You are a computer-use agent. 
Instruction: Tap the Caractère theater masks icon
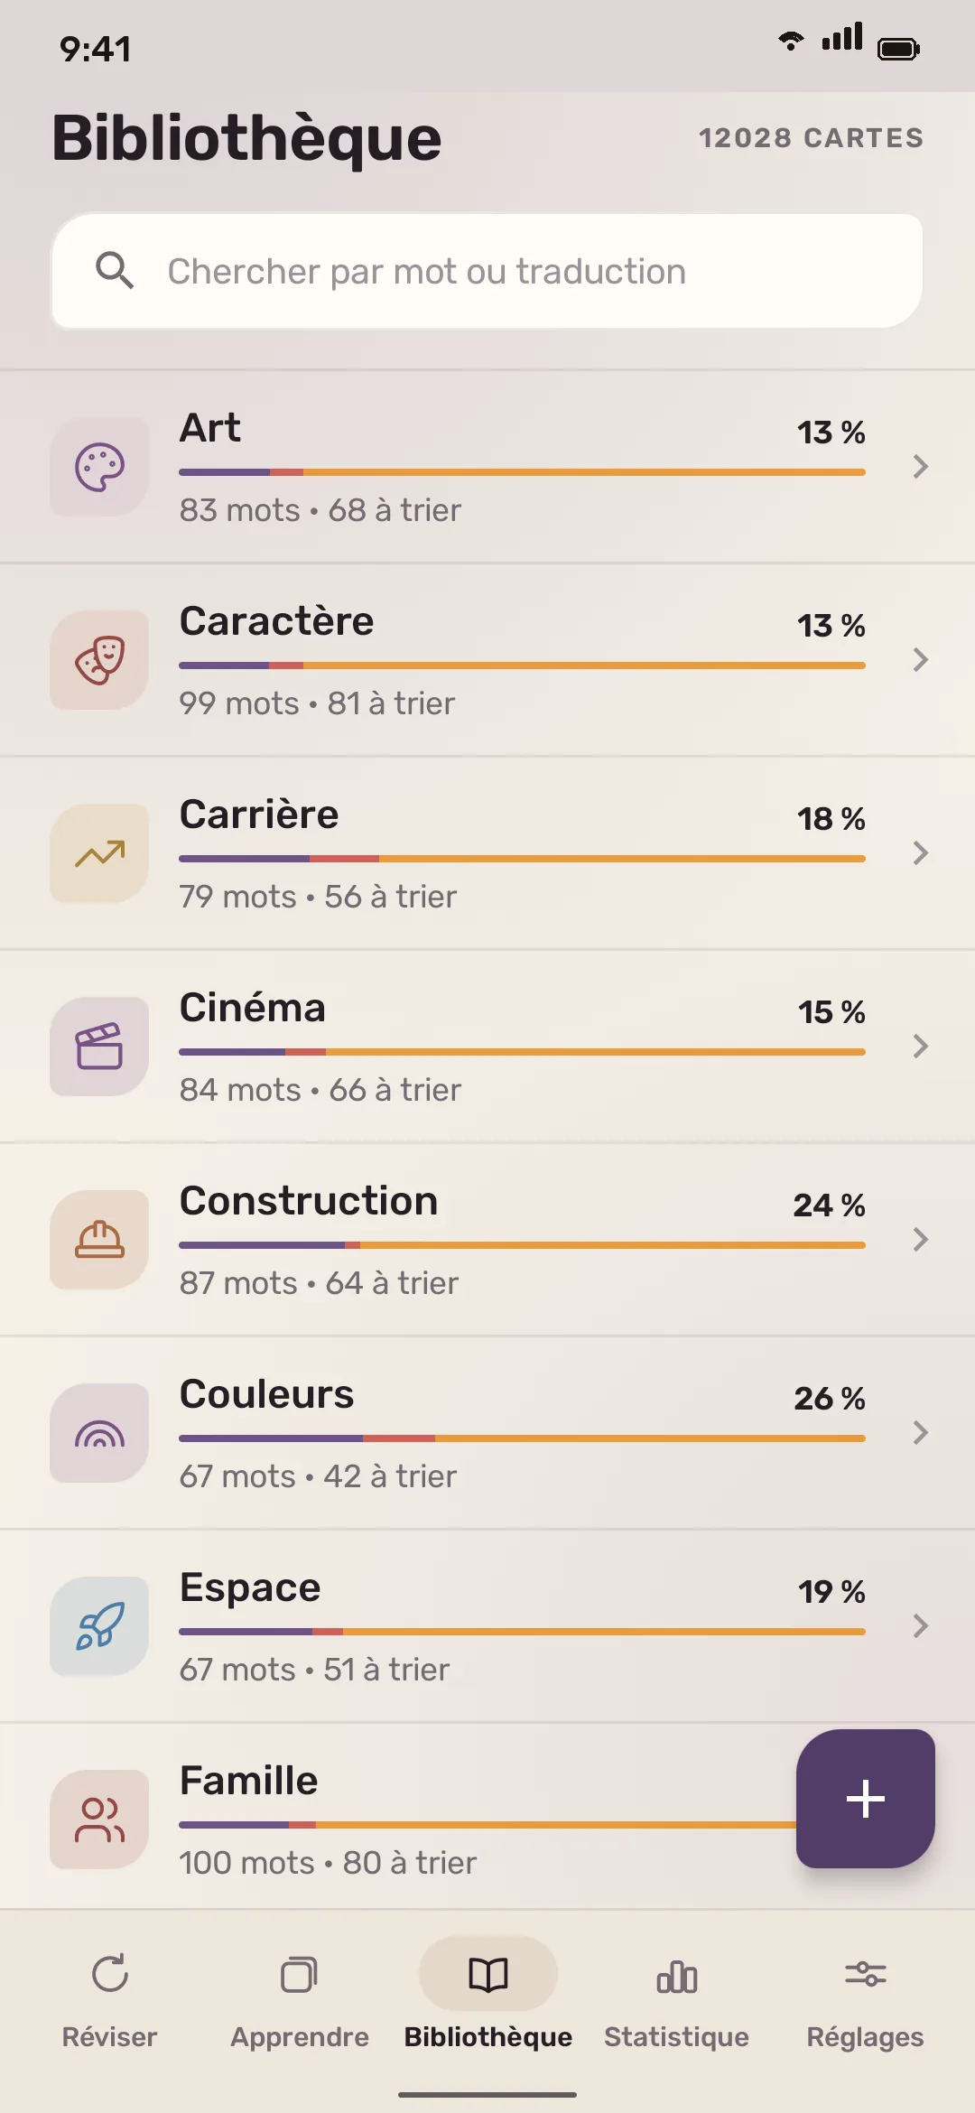pos(99,660)
